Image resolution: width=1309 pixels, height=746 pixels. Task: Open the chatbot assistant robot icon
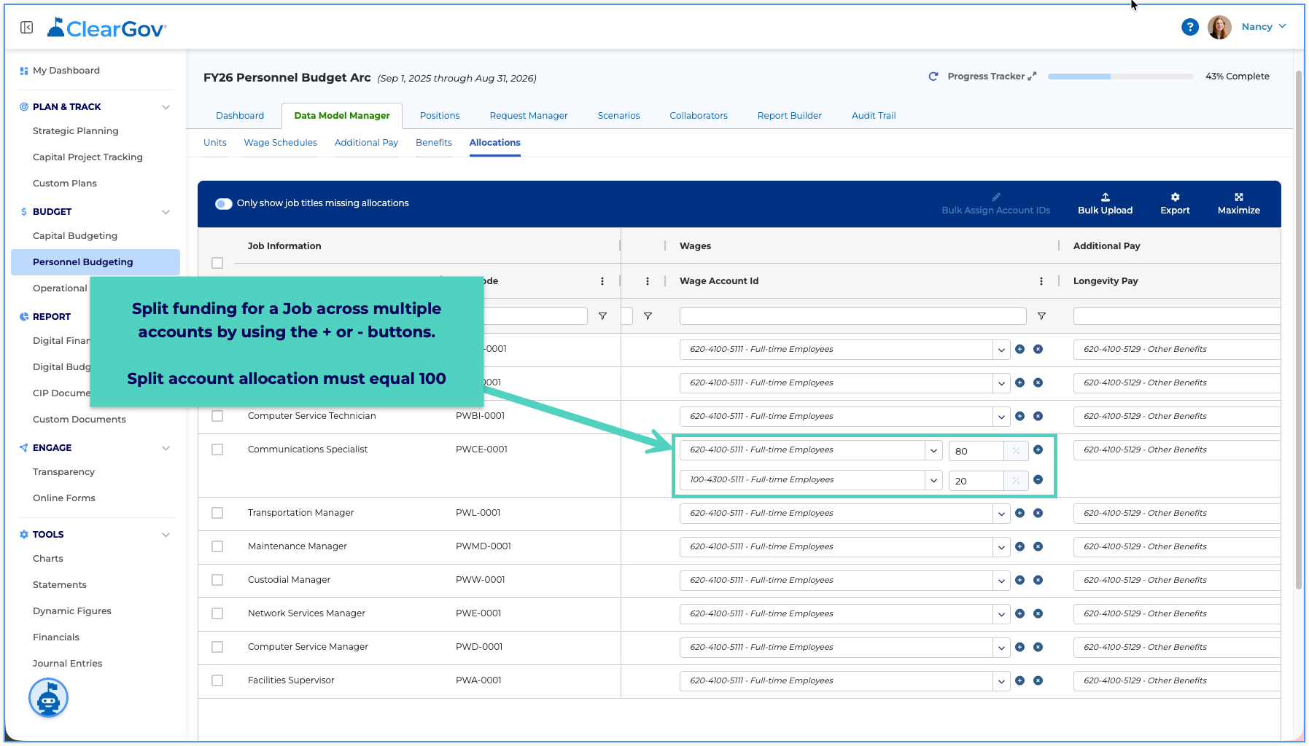coord(48,698)
